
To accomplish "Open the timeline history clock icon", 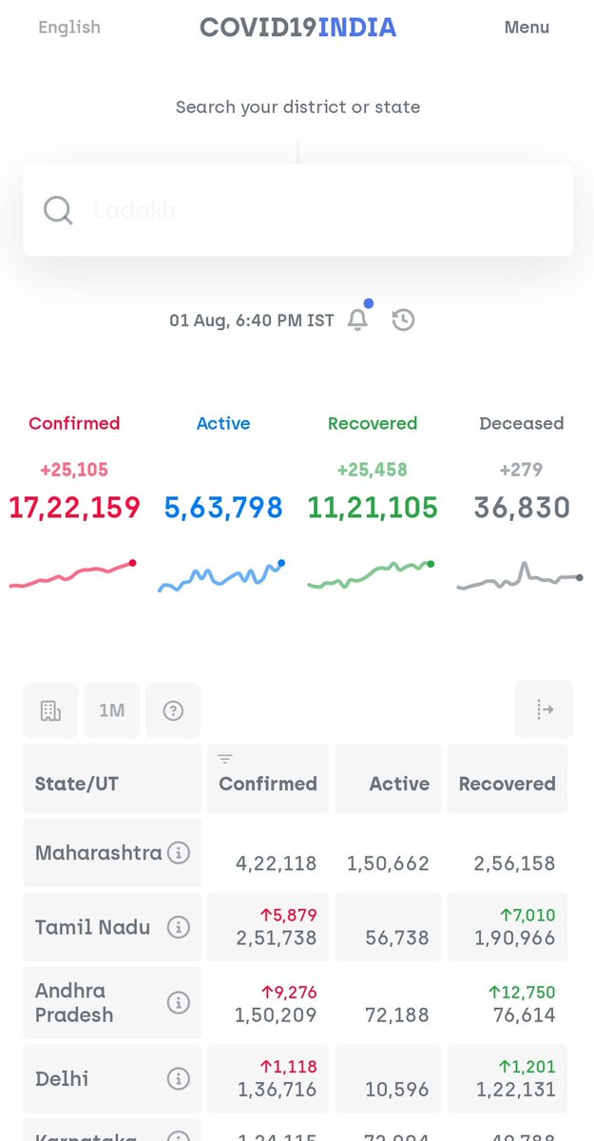I will point(404,319).
